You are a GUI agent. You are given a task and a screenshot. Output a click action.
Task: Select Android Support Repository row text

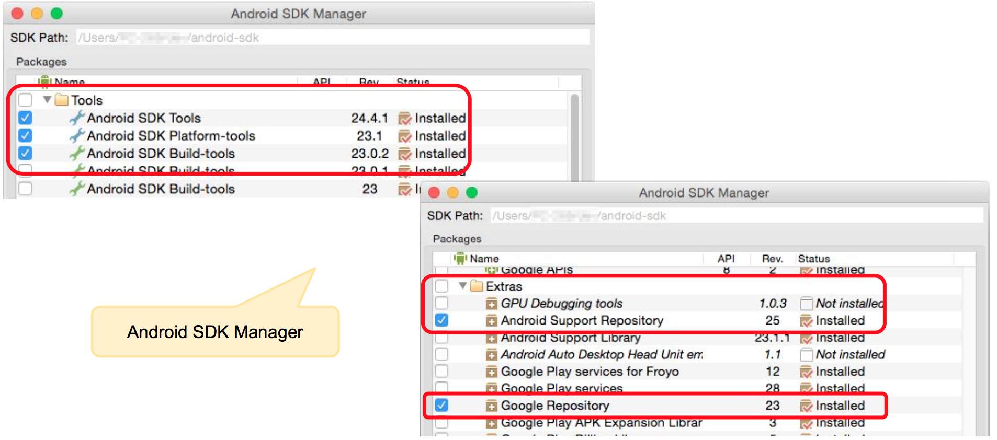click(582, 320)
